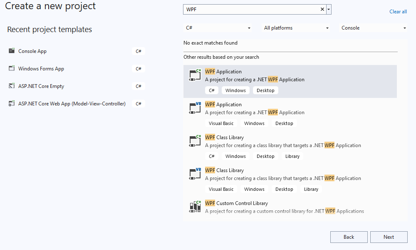Click the ASP.NET Core Web App MVC icon

click(11, 104)
